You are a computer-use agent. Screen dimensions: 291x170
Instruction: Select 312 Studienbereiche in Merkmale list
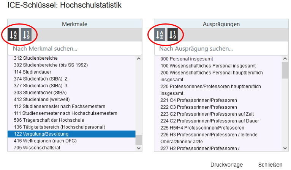click(36, 58)
